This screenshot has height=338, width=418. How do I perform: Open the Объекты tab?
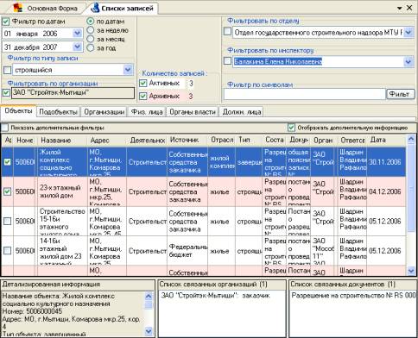tap(18, 111)
